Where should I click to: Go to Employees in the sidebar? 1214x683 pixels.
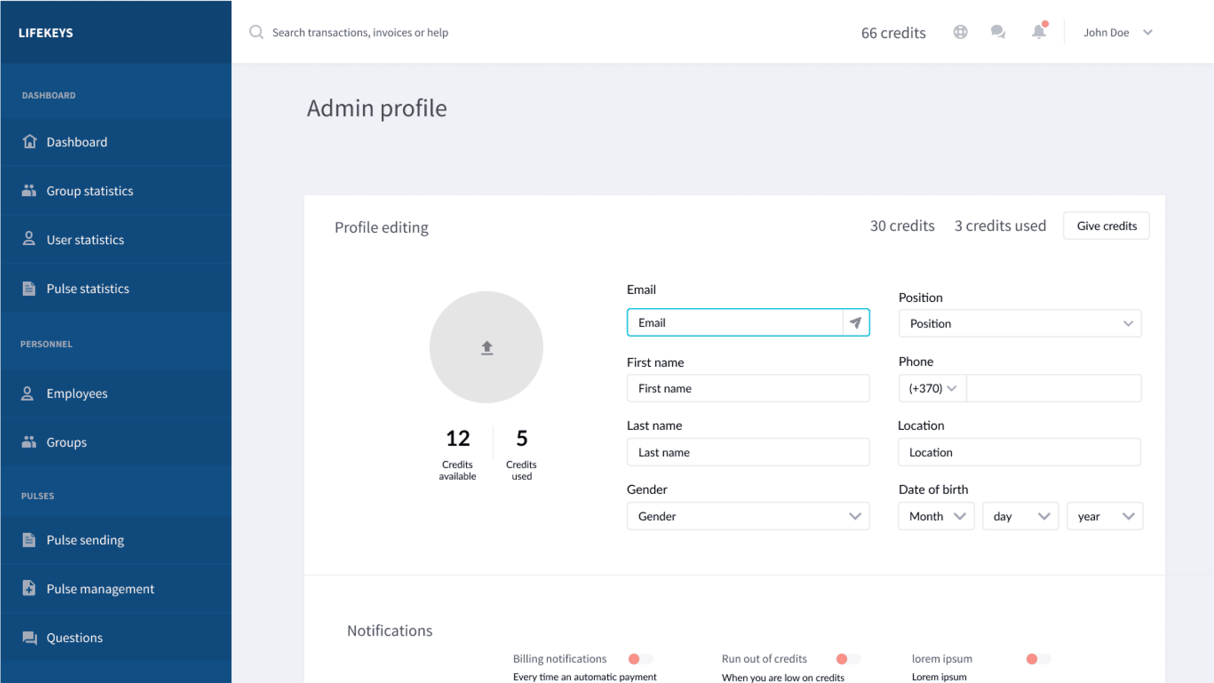[x=77, y=393]
